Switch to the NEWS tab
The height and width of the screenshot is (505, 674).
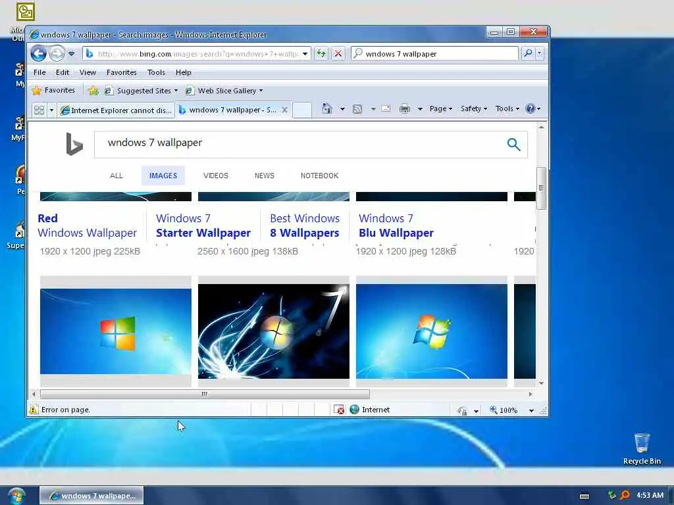click(x=265, y=176)
